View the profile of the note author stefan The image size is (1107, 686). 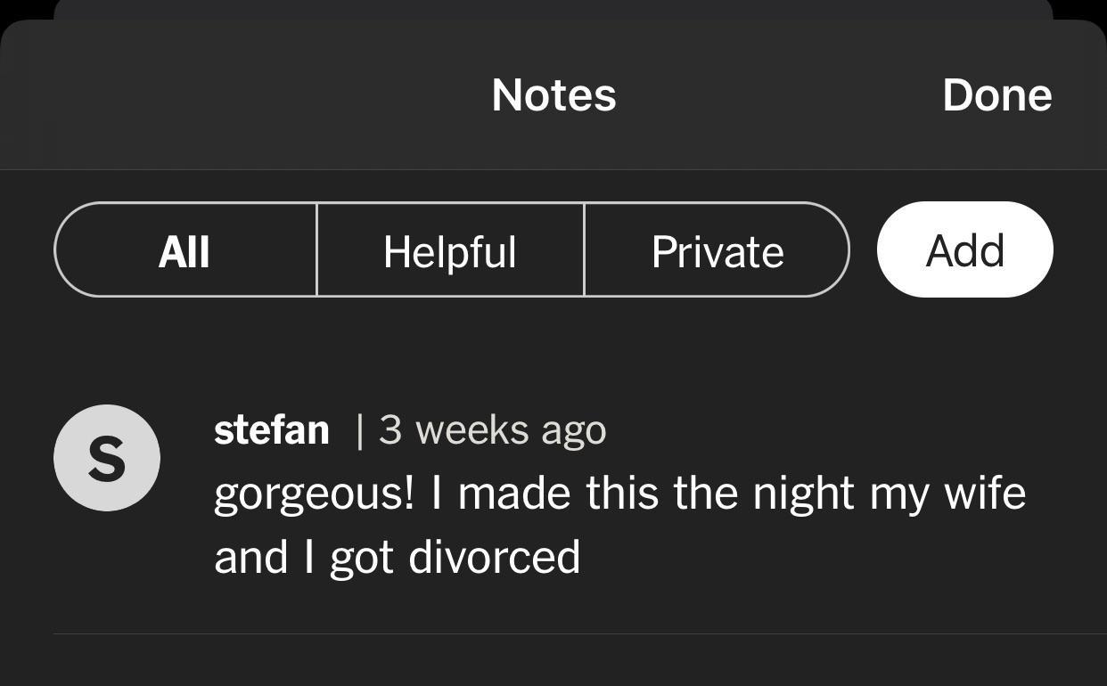pos(272,429)
